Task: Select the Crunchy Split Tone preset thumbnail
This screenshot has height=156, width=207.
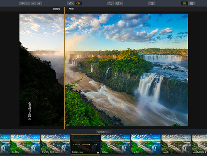Action: pyautogui.click(x=55, y=144)
